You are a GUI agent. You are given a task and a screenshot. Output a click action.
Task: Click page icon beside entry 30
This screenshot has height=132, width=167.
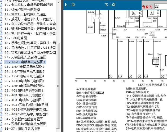point(1,100)
